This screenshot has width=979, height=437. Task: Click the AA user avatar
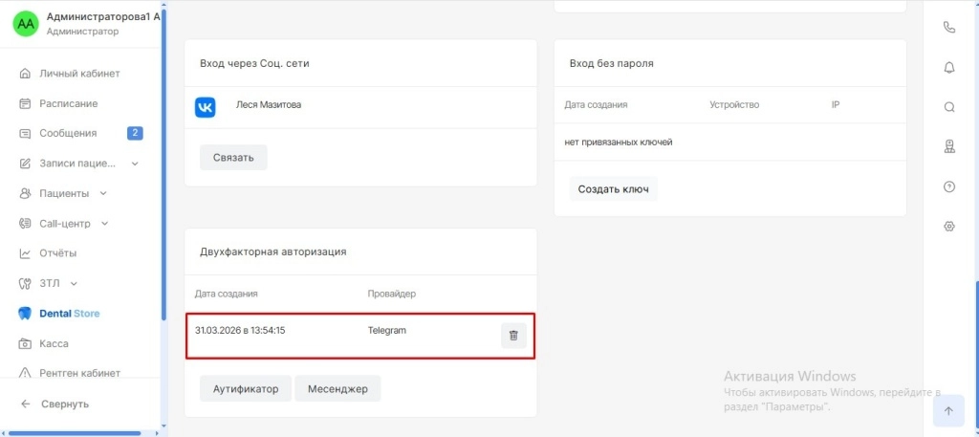[26, 24]
